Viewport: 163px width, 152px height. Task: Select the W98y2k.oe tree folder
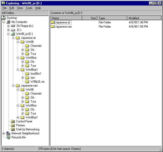tap(37, 82)
